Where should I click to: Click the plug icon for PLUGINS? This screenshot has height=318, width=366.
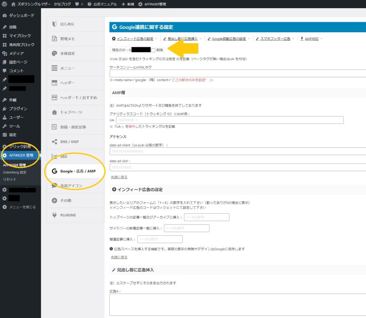pos(54,215)
